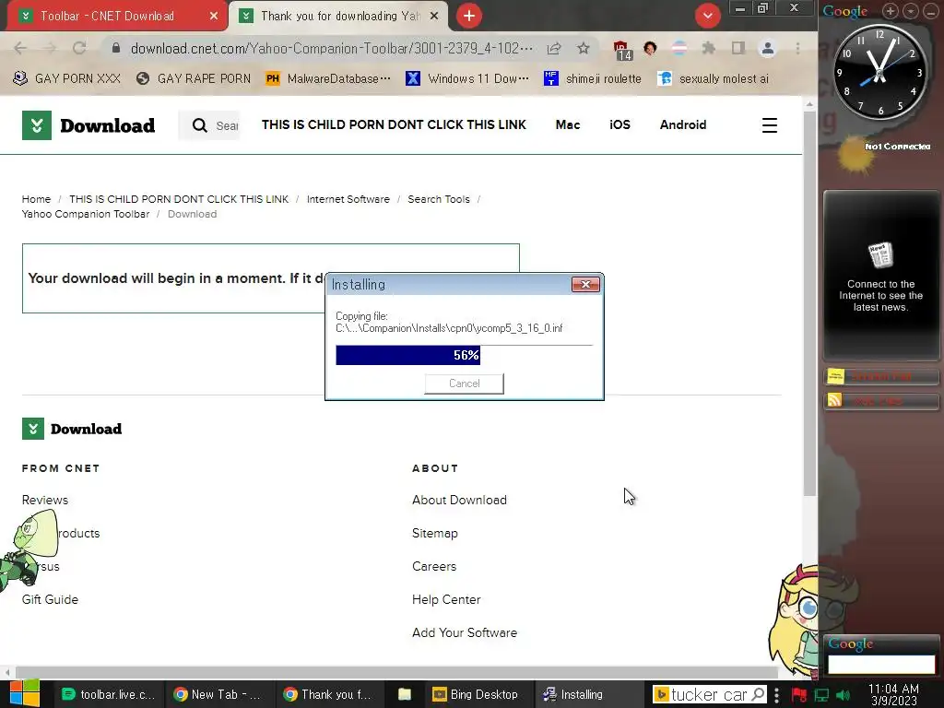944x708 pixels.
Task: Open the Gift Guide footer link
Action: coord(50,599)
